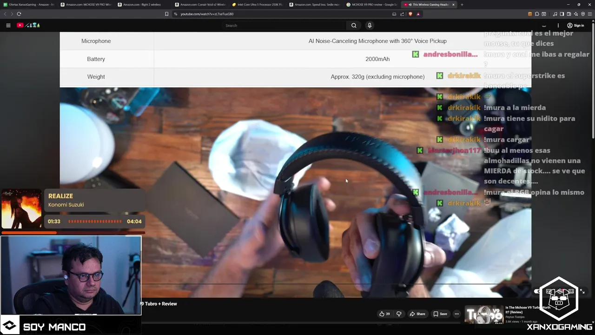The height and width of the screenshot is (335, 595).
Task: Open the Brave Shields lion icon
Action: 410,14
